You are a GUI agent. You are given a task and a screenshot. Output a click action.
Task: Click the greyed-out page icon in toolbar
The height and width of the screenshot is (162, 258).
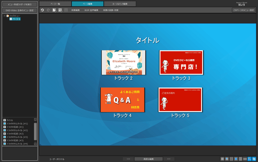[x=66, y=10]
